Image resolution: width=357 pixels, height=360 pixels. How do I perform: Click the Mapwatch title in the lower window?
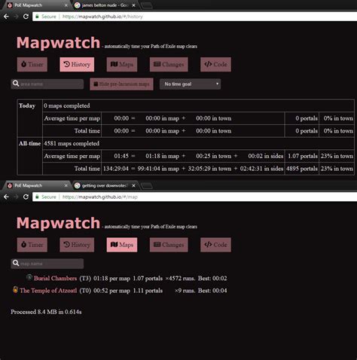point(58,223)
